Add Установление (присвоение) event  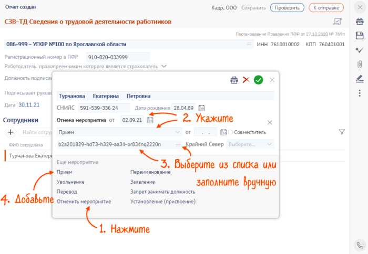[x=163, y=202]
